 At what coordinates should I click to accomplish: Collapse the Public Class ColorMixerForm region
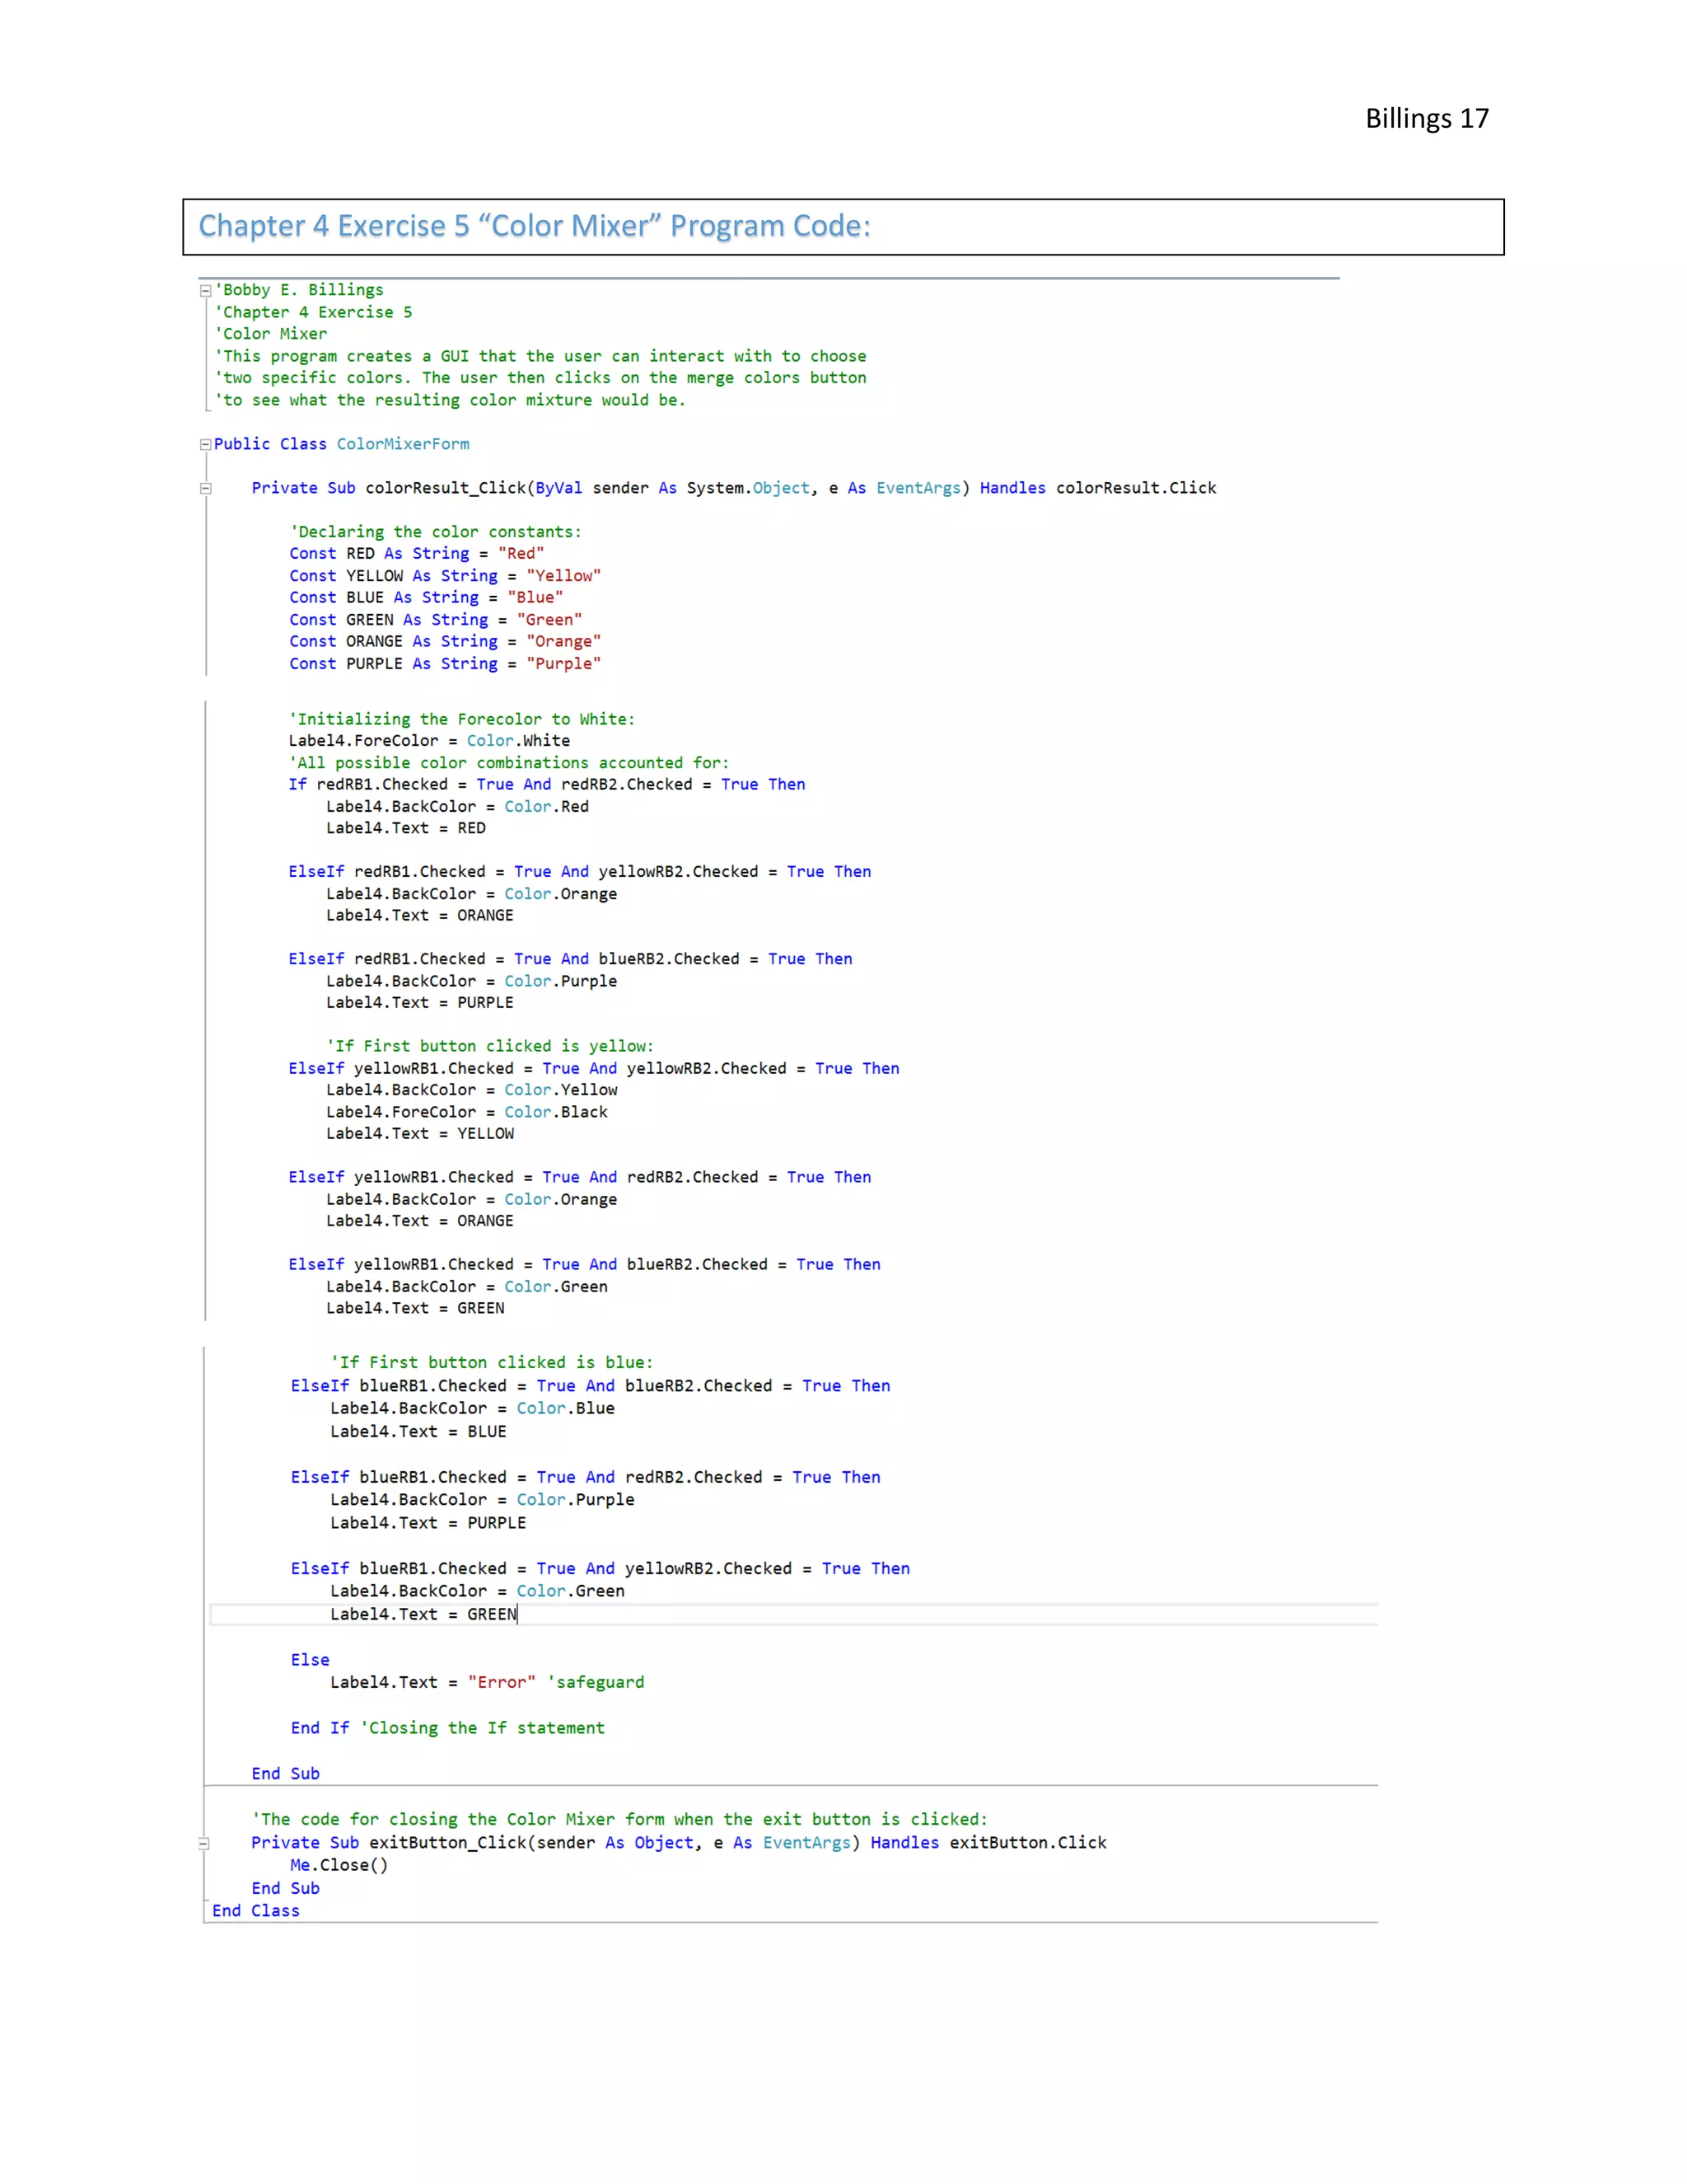pos(205,444)
